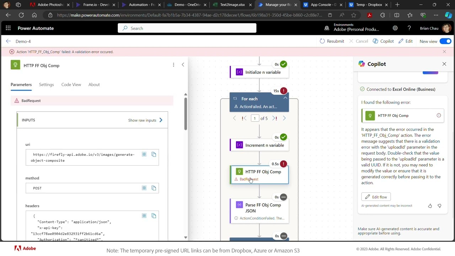
Task: Give Copilot response a thumbs up
Action: [x=430, y=206]
